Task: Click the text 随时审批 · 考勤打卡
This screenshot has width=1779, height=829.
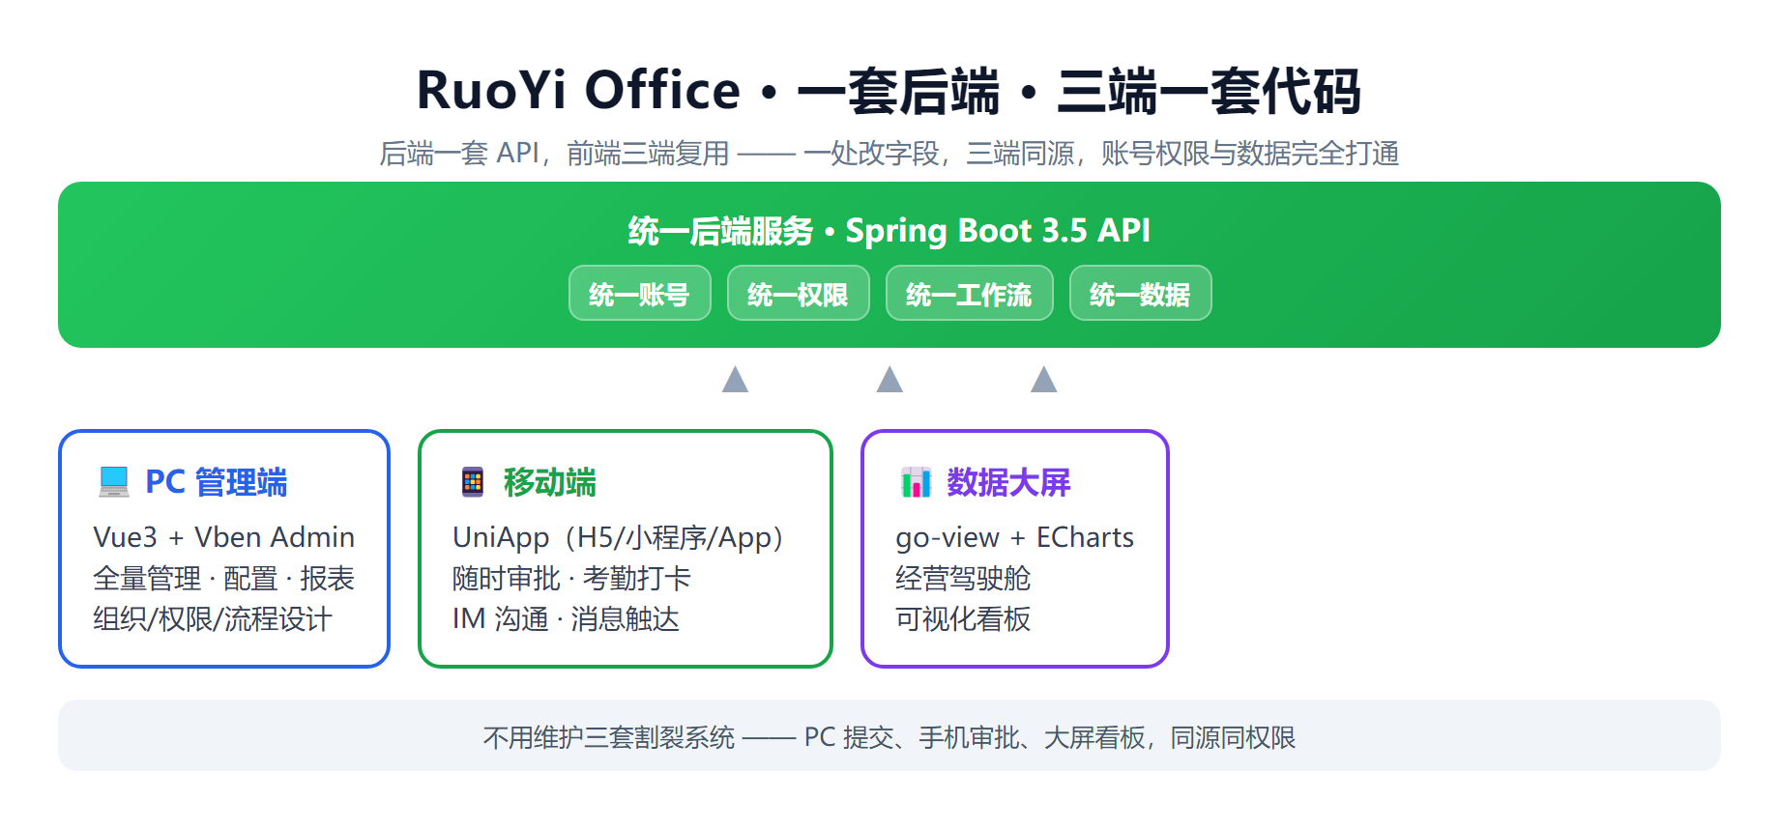Action: [572, 578]
